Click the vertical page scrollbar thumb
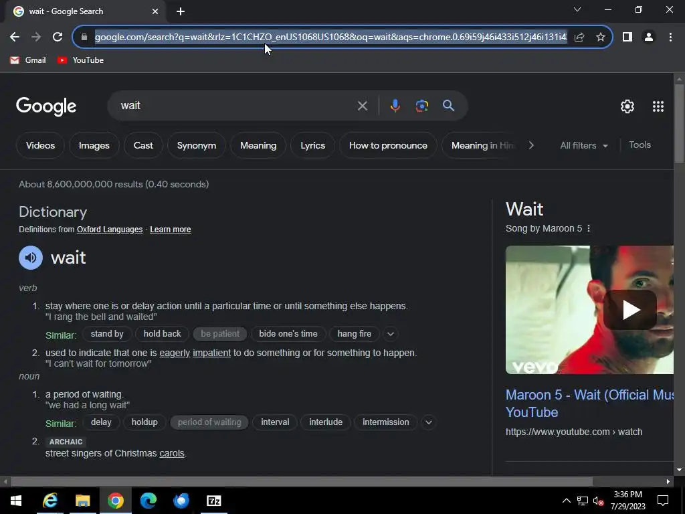Image resolution: width=685 pixels, height=514 pixels. (x=679, y=124)
